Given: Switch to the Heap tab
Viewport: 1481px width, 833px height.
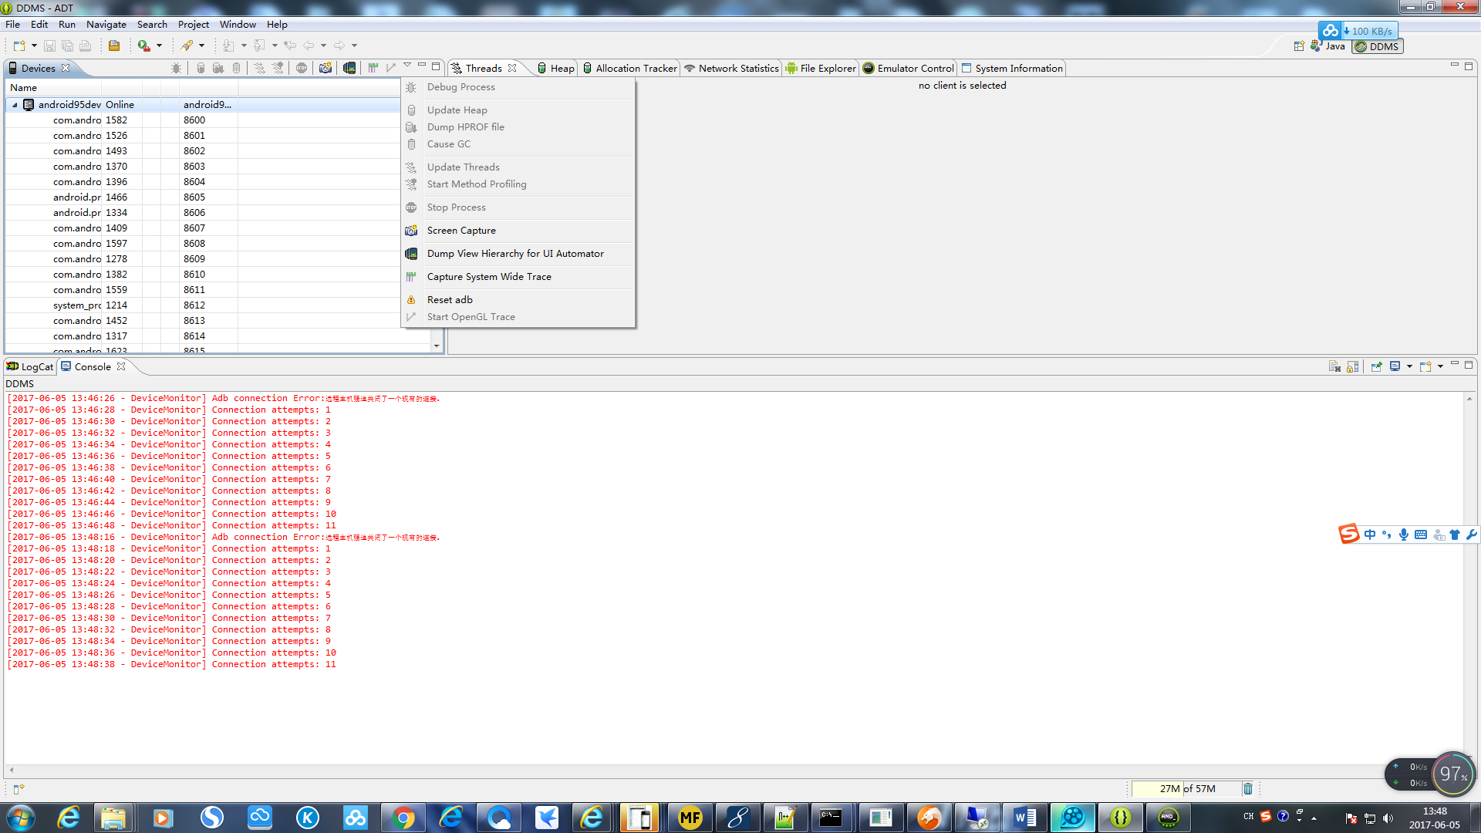Looking at the screenshot, I should [x=556, y=69].
